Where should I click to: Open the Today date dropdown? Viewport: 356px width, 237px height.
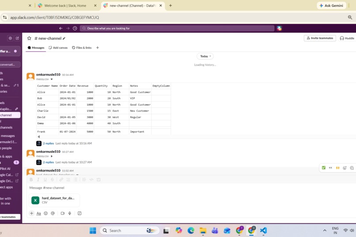pyautogui.click(x=205, y=56)
